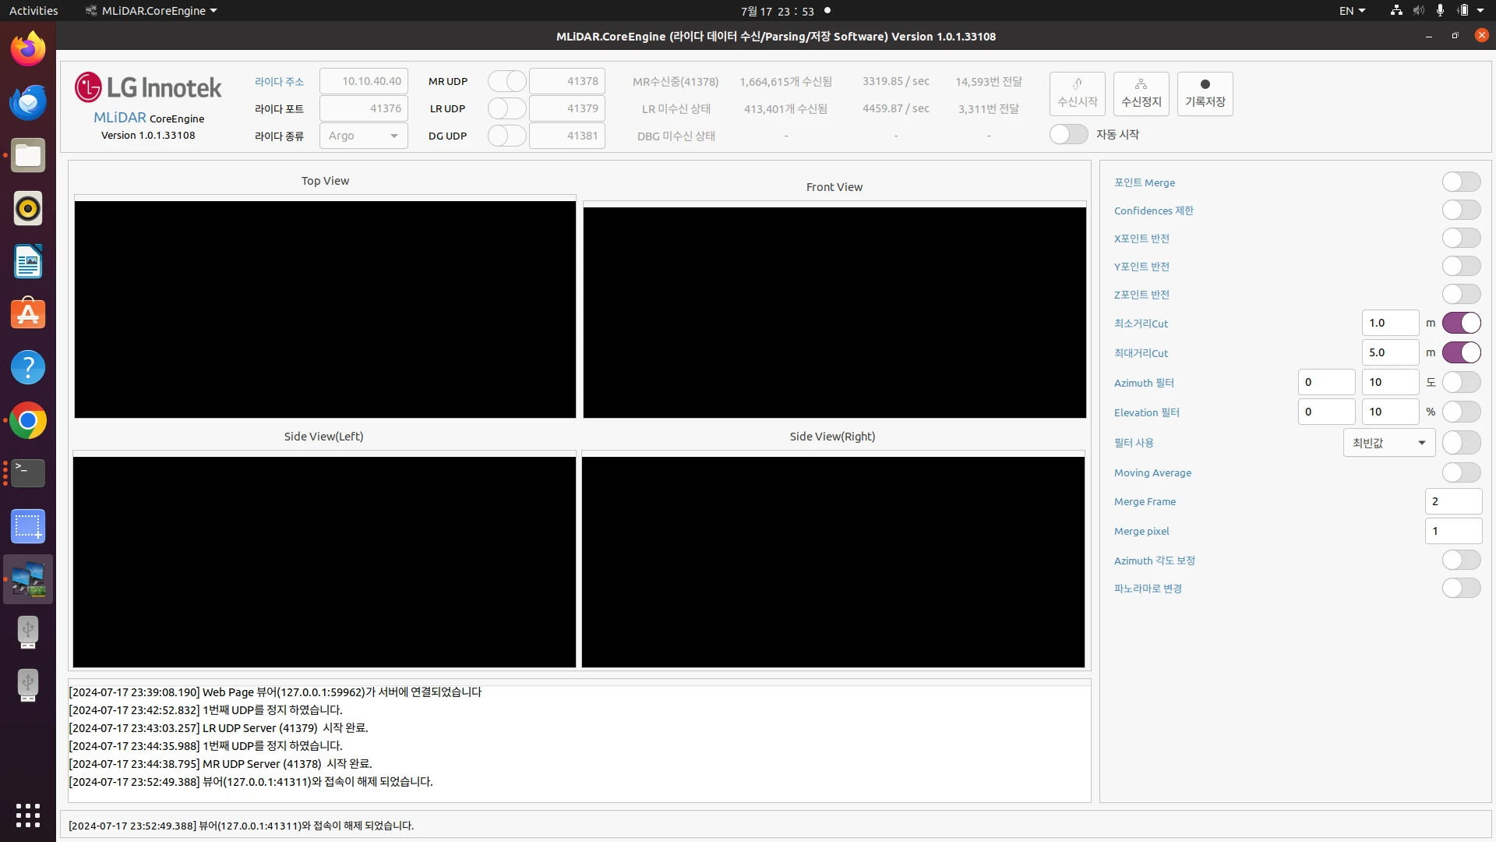This screenshot has width=1496, height=842.
Task: Open LibreOffice Writer from the dock
Action: (28, 261)
